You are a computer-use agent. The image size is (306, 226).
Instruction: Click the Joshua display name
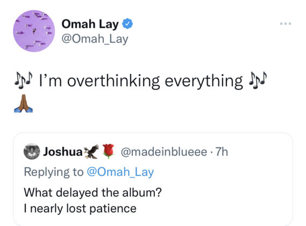(63, 152)
